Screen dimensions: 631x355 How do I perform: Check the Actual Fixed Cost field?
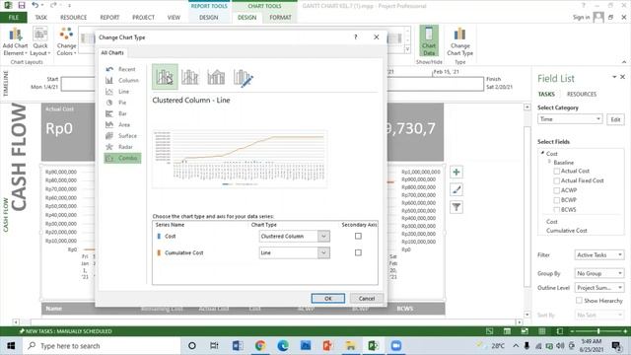pos(556,180)
